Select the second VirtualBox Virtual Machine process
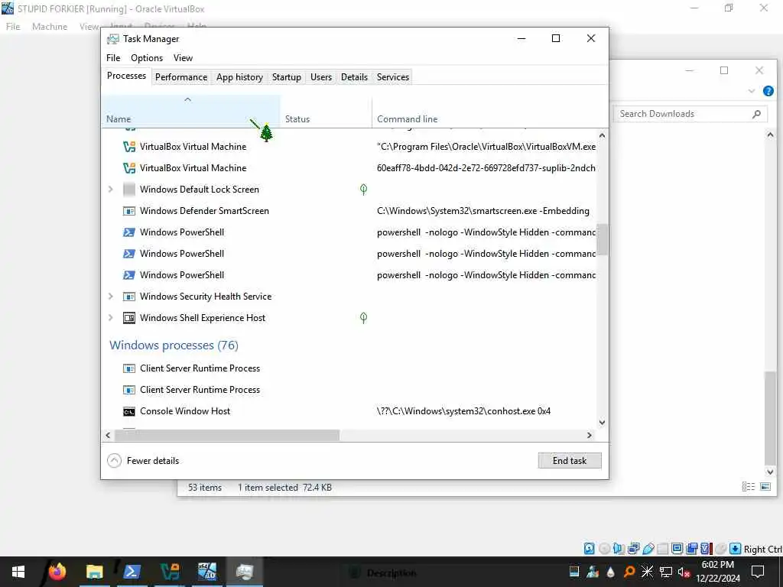Screen dimensions: 783x587 [349, 168]
